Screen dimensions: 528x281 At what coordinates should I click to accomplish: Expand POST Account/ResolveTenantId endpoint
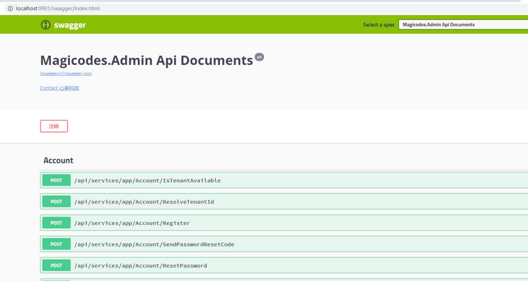pos(284,201)
